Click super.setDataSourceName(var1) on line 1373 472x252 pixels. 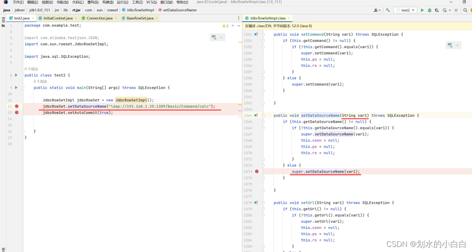pos(326,172)
